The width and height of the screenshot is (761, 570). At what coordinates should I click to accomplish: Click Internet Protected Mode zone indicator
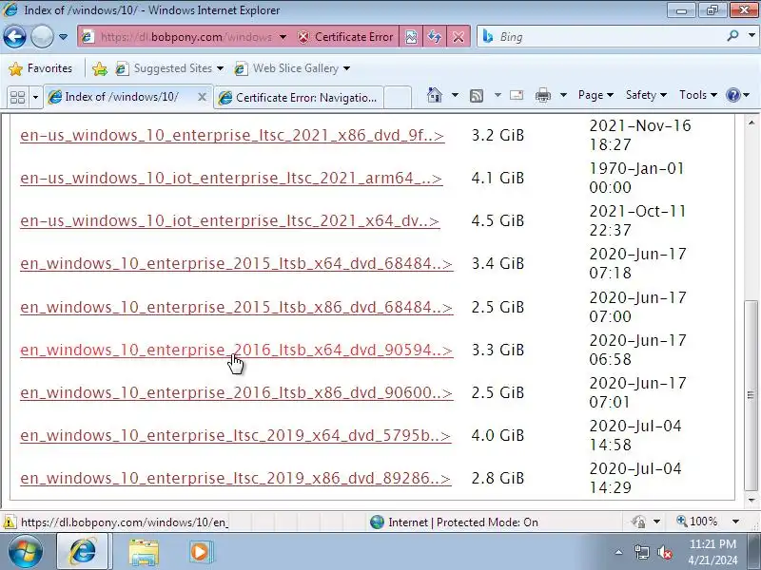click(455, 522)
